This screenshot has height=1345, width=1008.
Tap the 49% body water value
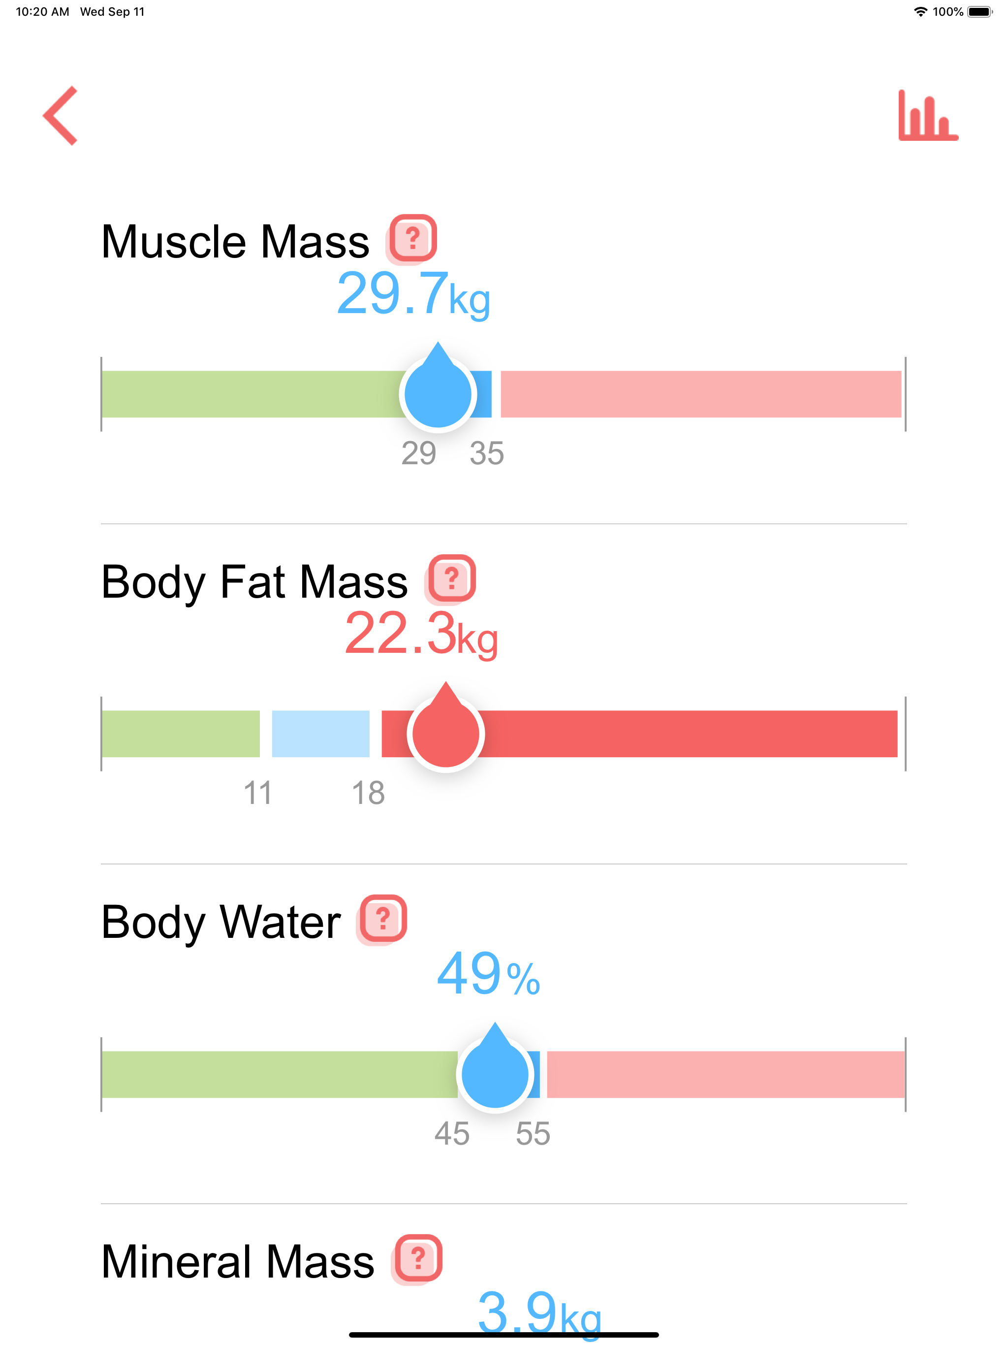[488, 974]
